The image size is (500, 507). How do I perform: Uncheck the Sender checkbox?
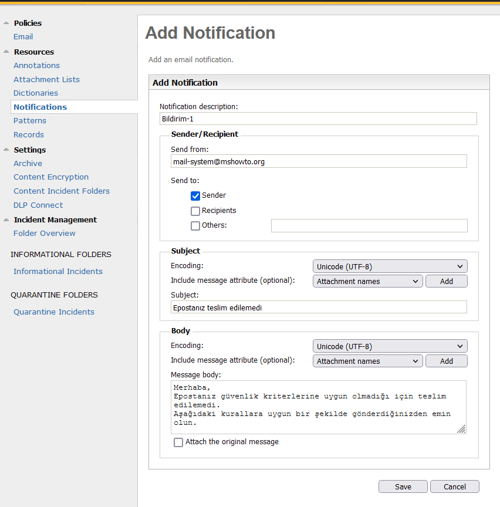pos(195,196)
